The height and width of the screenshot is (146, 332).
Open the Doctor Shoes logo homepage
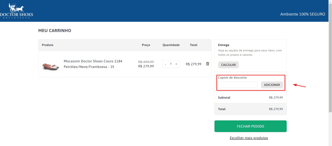17,11
